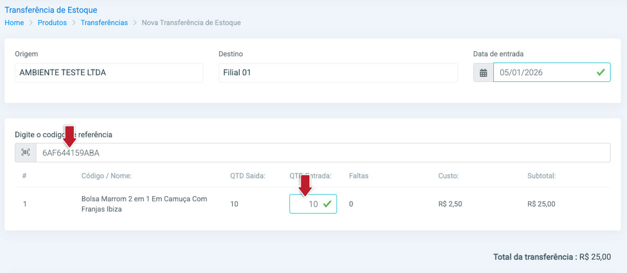The width and height of the screenshot is (627, 273).
Task: Select Nova Transferência de Estoque breadcrumb text
Action: point(191,23)
